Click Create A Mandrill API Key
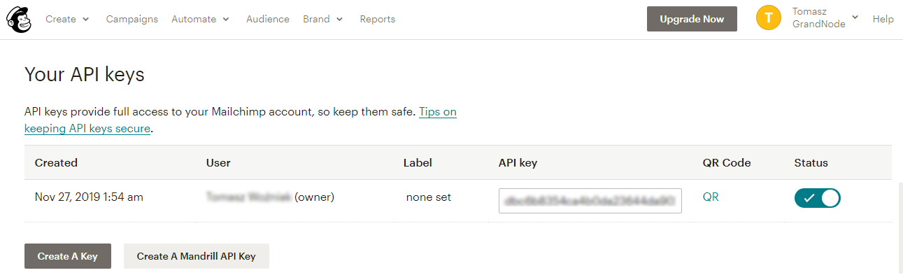This screenshot has width=903, height=275. (x=197, y=256)
